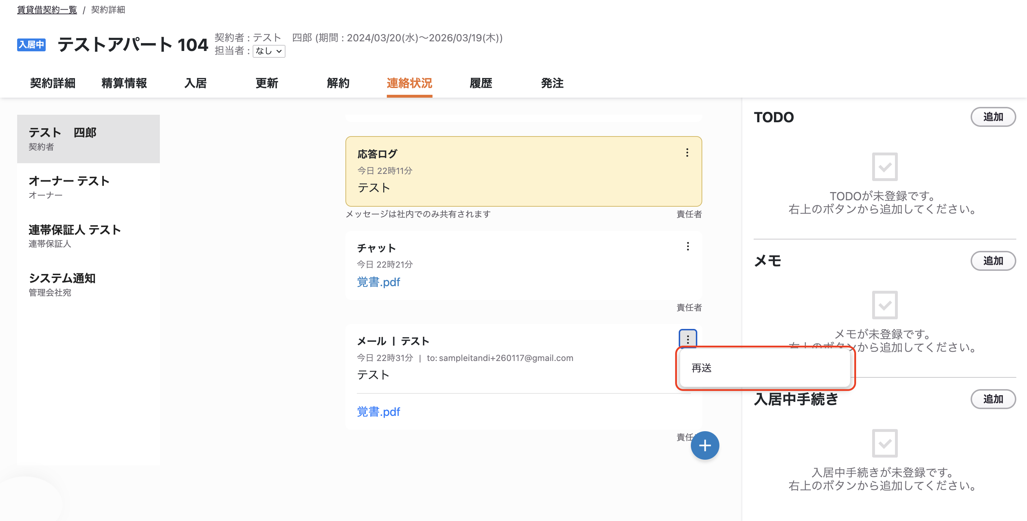This screenshot has height=521, width=1027.
Task: Open the 担当者 dropdown showing なし
Action: [269, 51]
